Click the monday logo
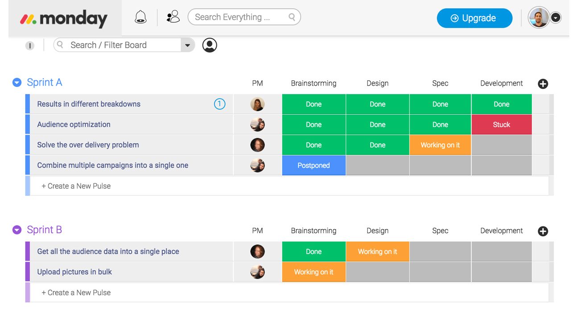 tap(62, 18)
